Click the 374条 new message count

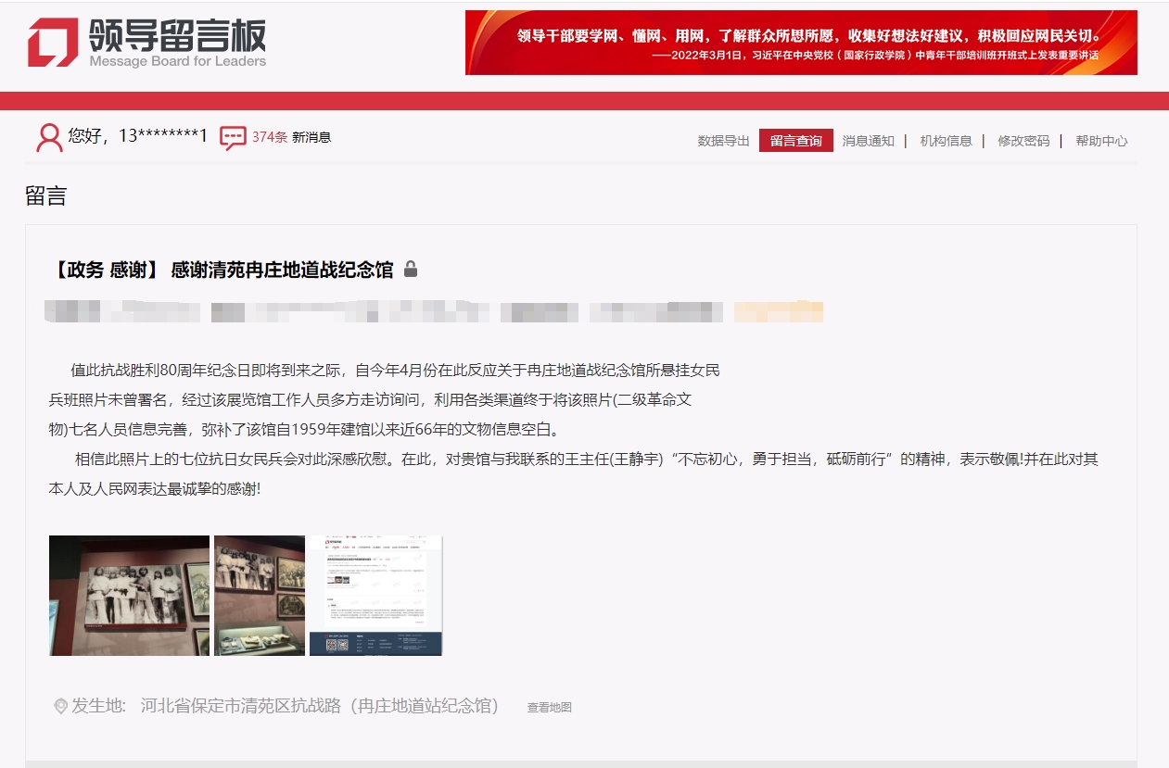pyautogui.click(x=270, y=137)
